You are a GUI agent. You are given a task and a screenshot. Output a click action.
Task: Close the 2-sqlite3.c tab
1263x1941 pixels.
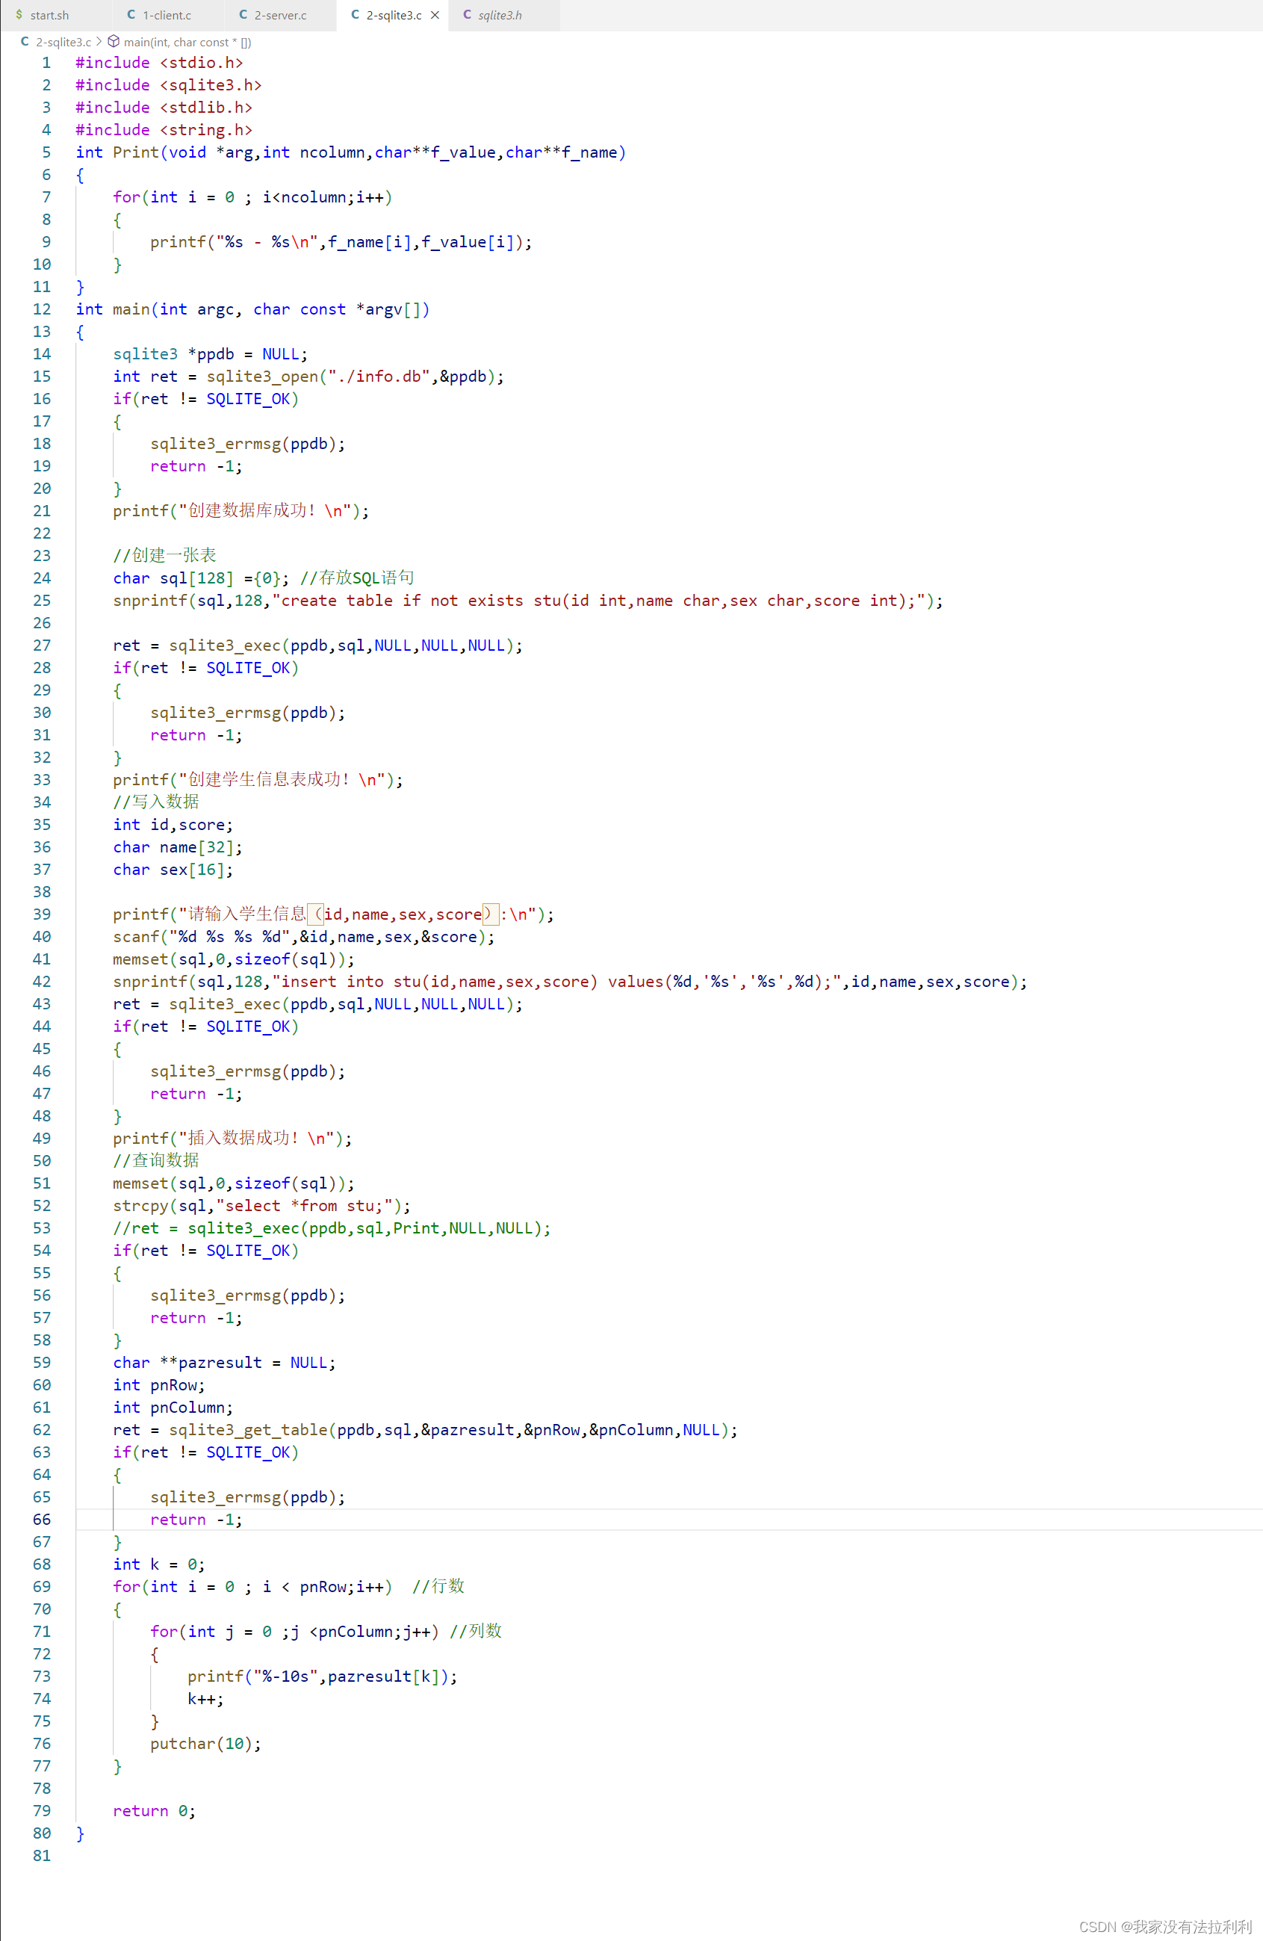[x=435, y=15]
